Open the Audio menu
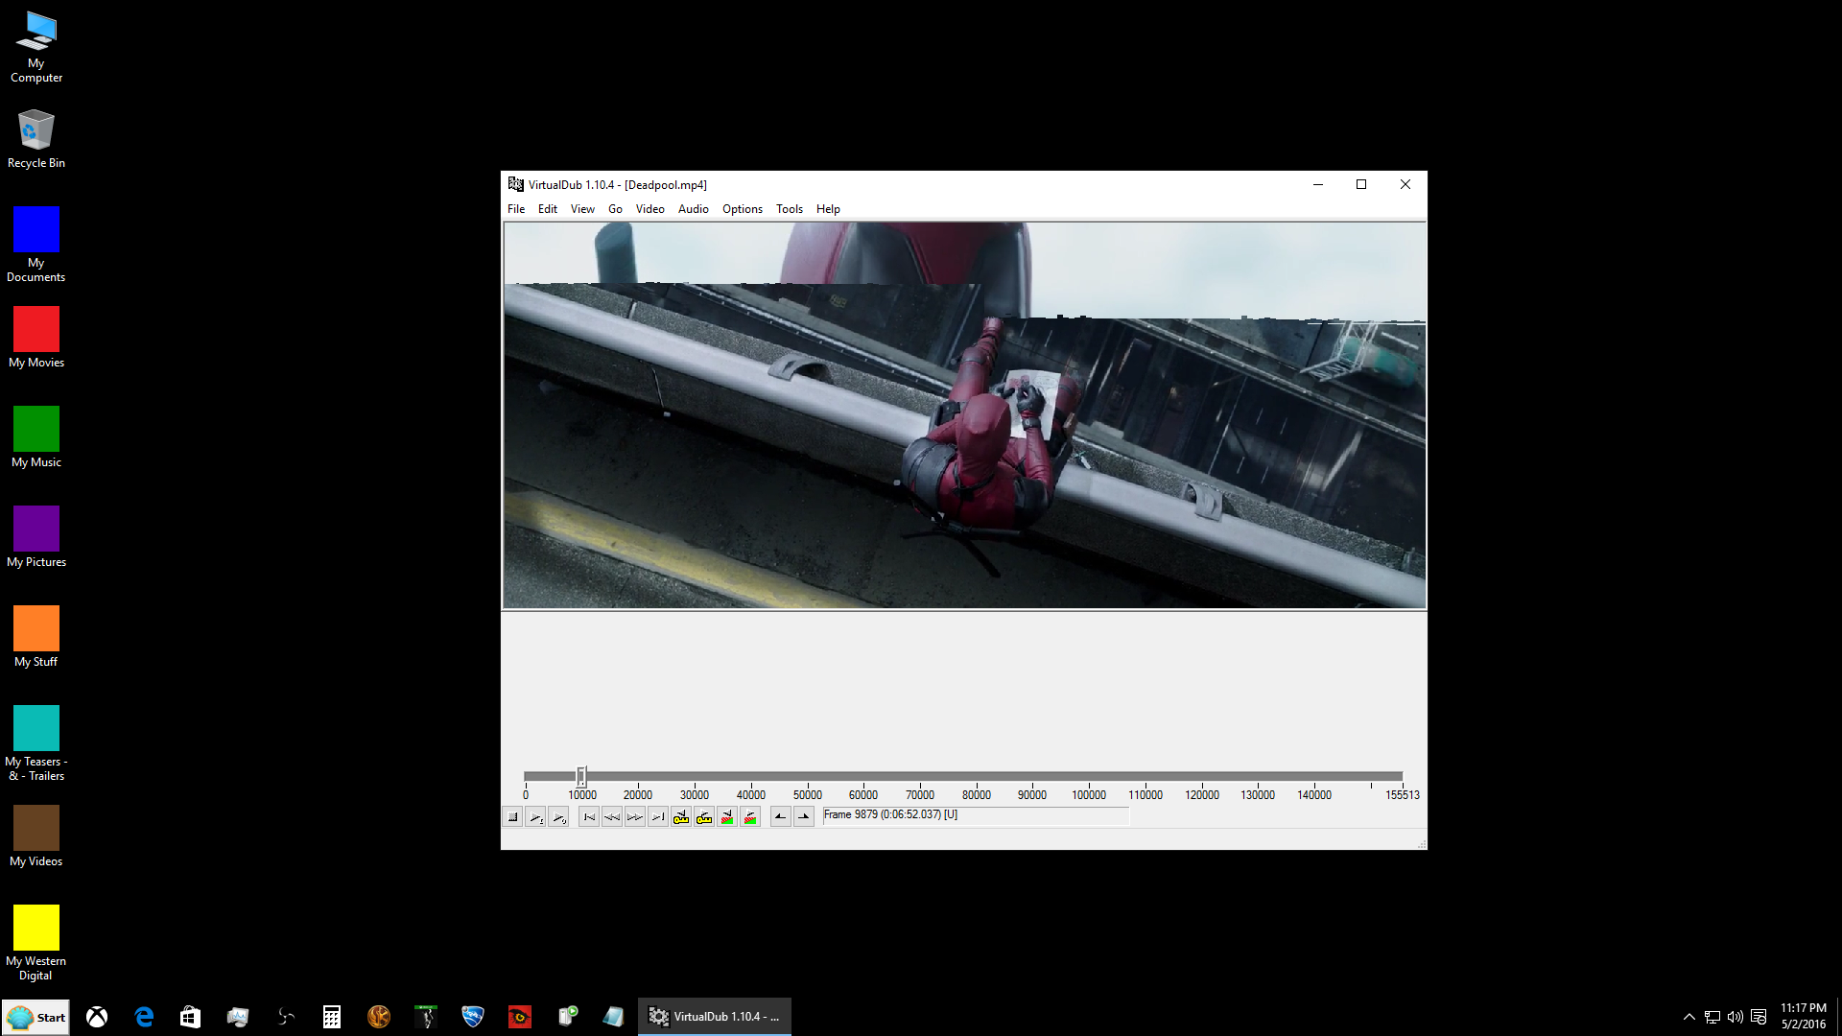 click(693, 209)
